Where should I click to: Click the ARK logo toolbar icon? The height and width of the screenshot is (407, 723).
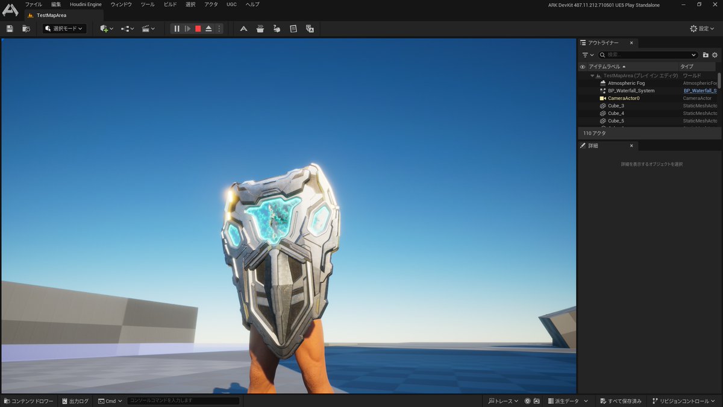coord(243,28)
